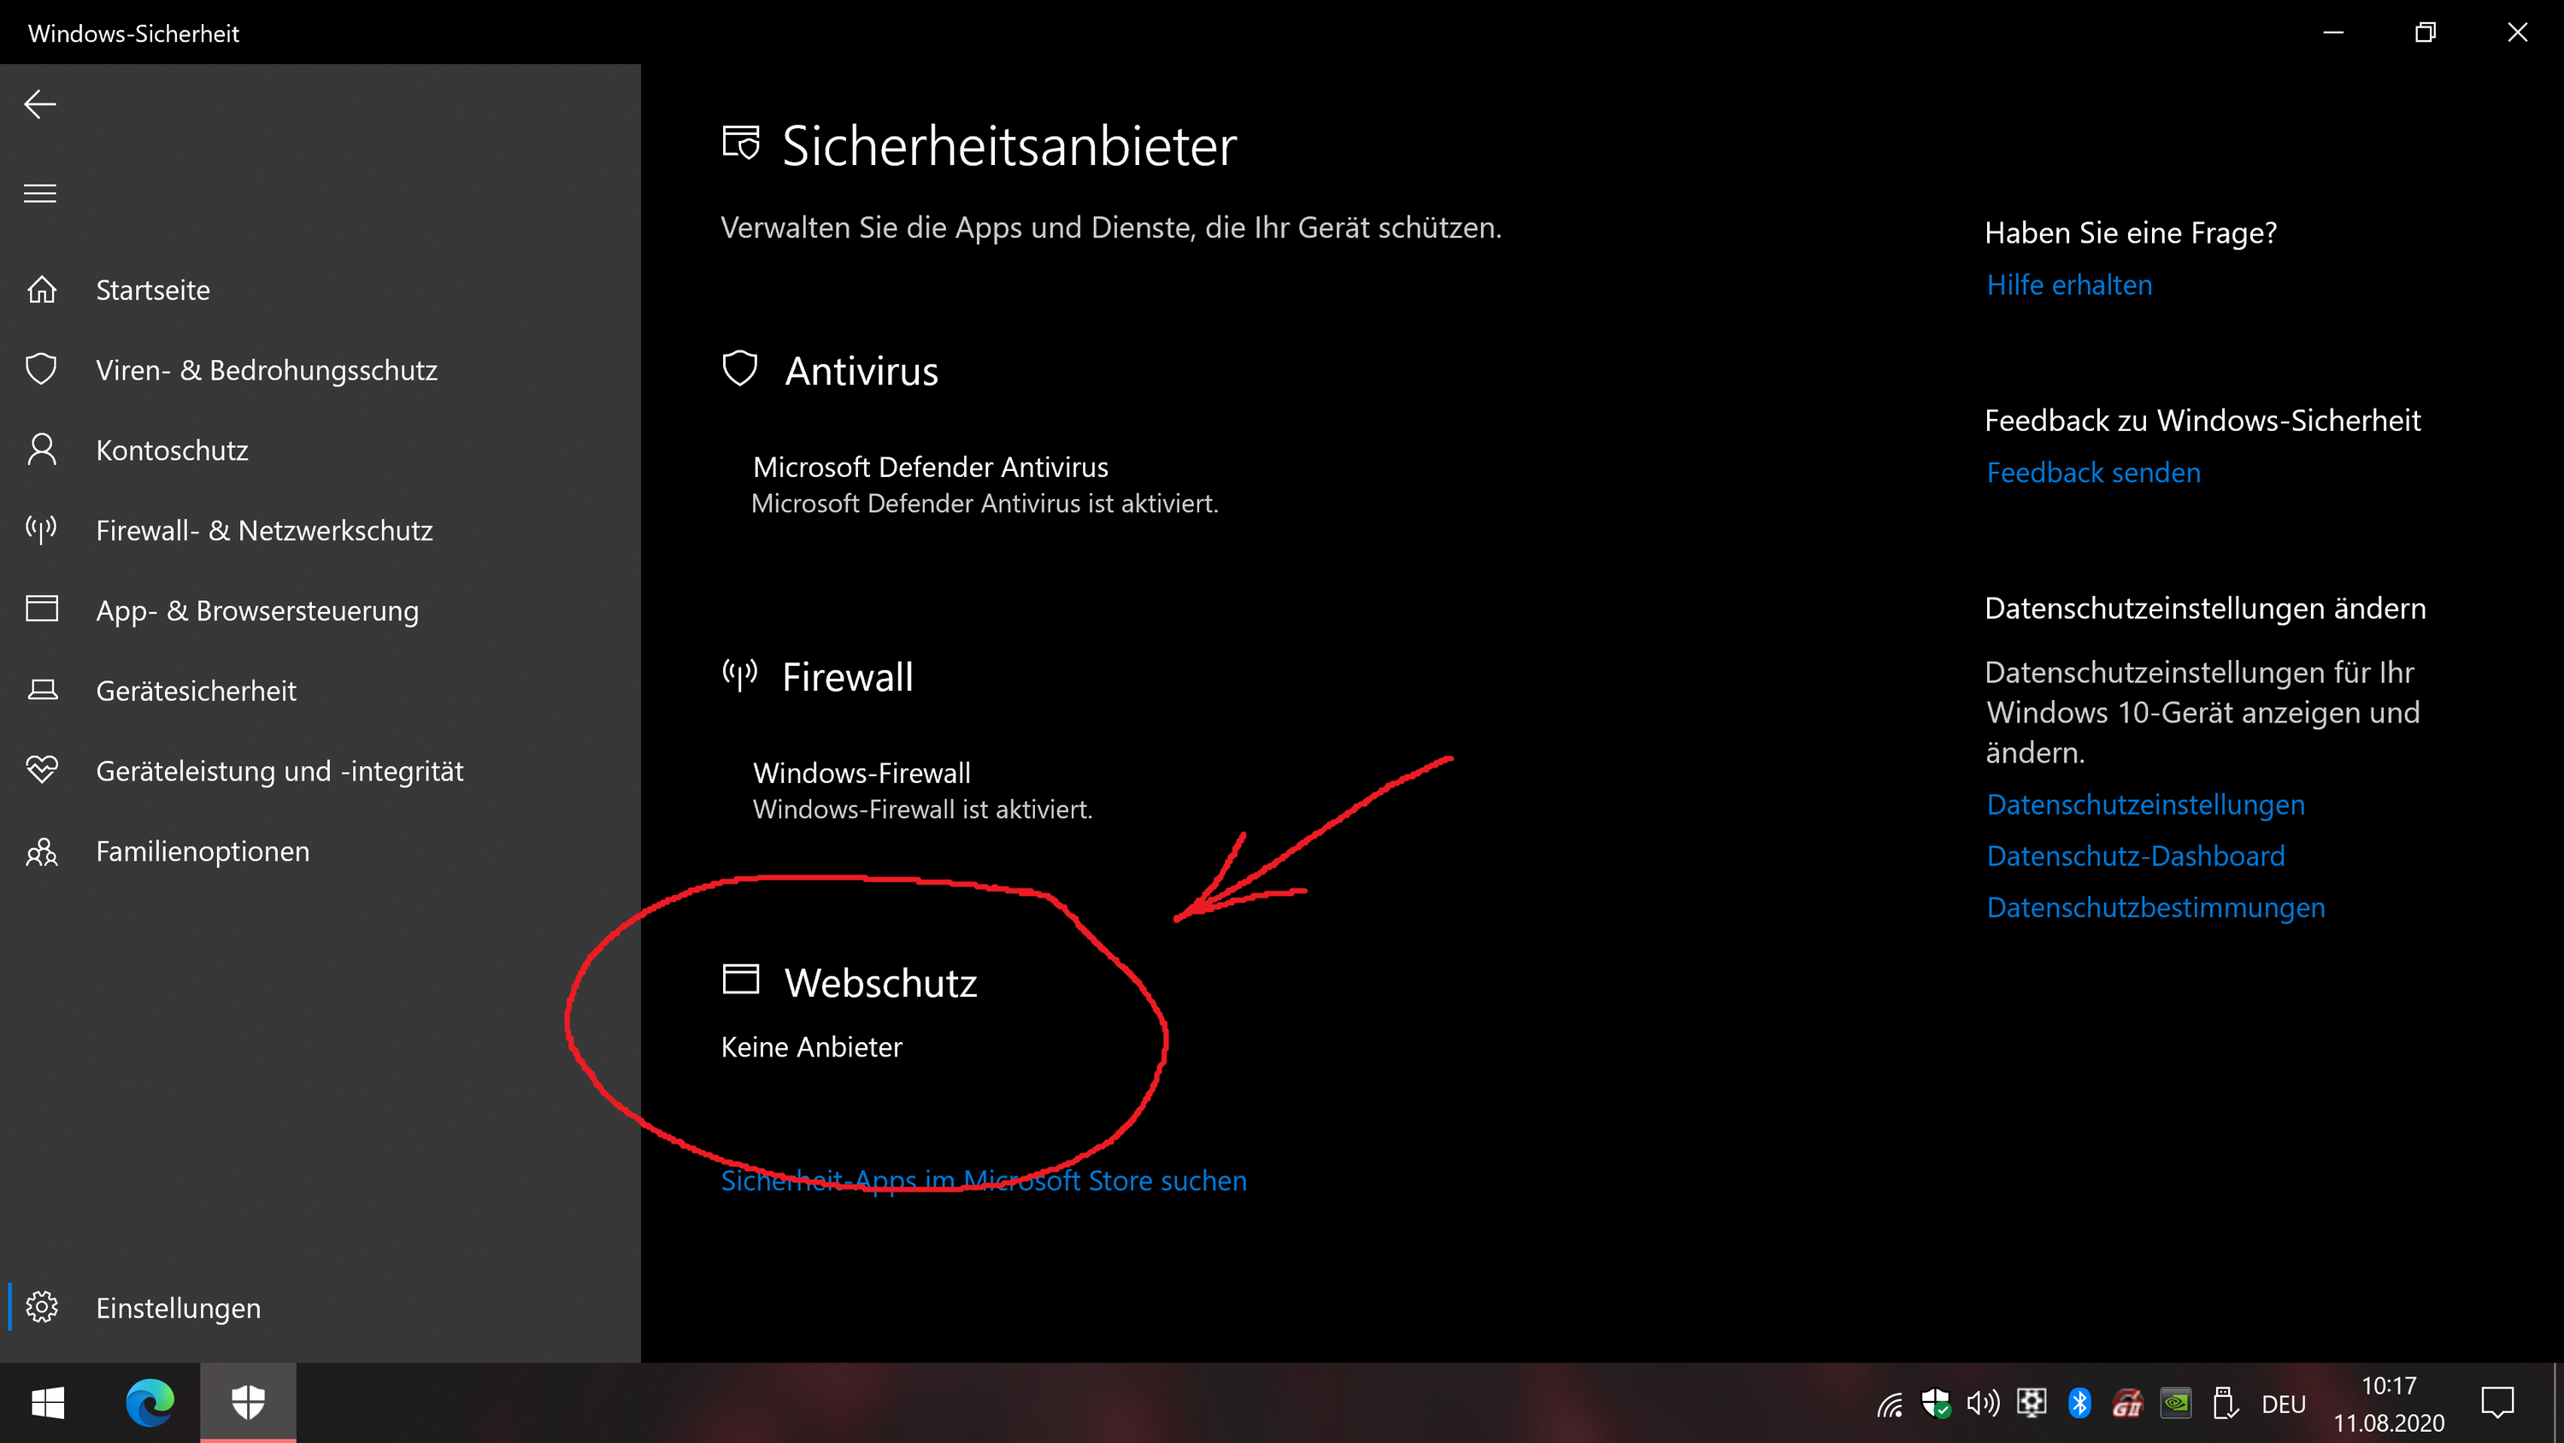
Task: Click Sicherheit-Apps im Microsoft Store suchen
Action: tap(984, 1180)
